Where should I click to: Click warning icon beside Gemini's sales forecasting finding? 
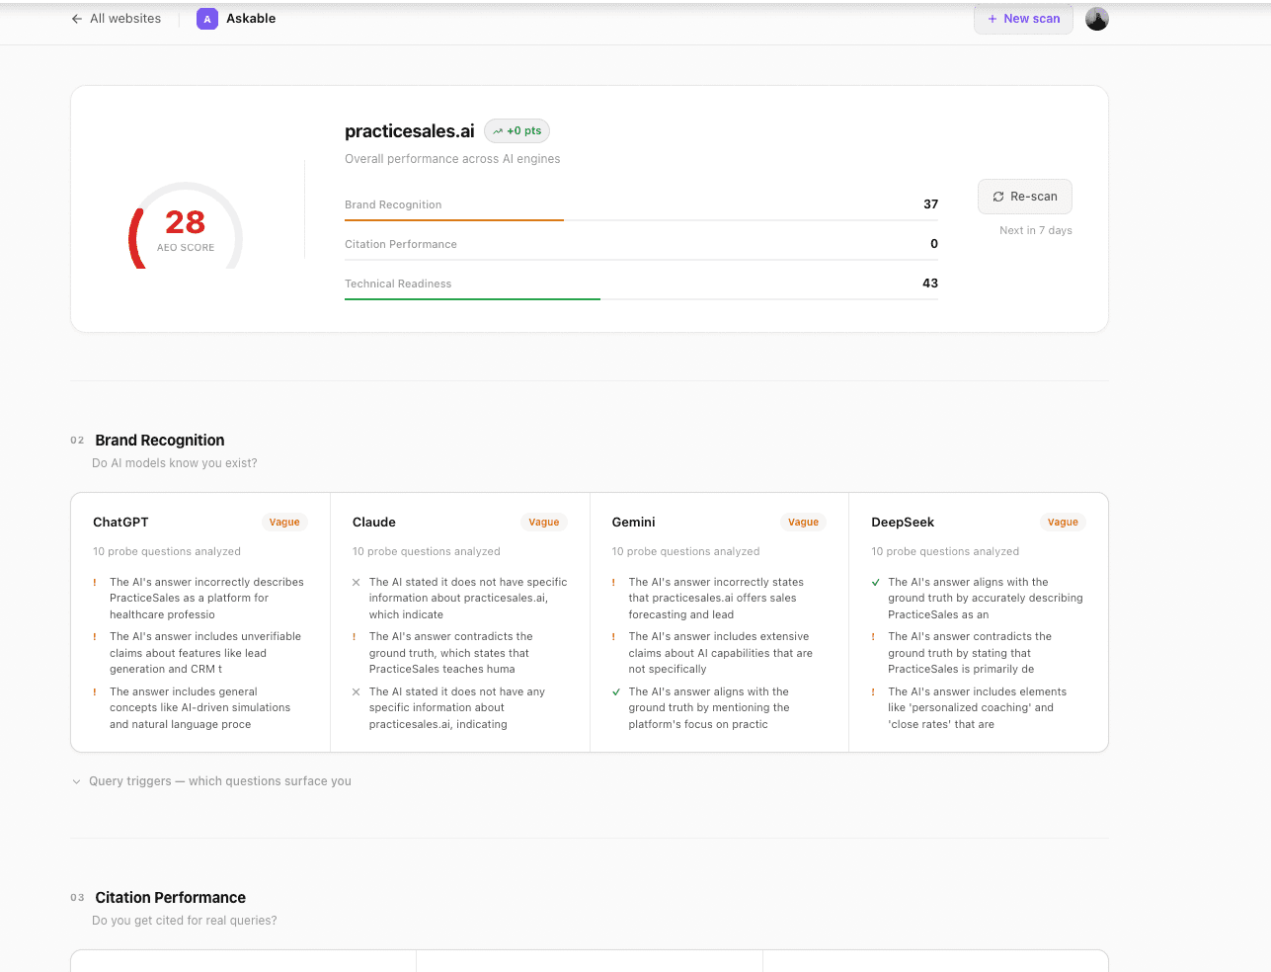point(614,583)
